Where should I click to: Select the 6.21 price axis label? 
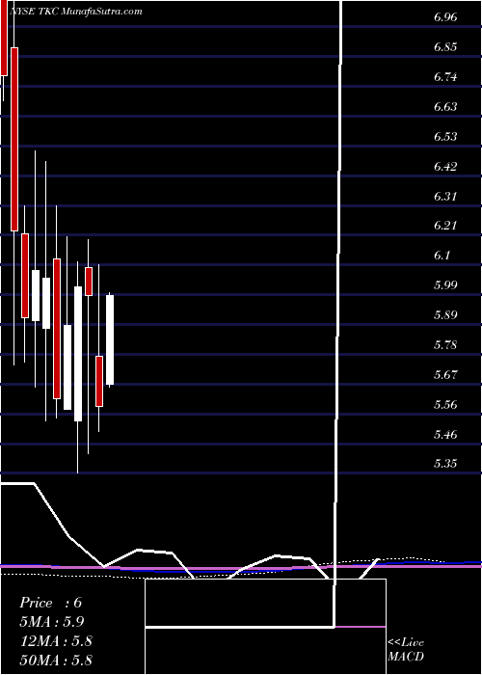(445, 226)
